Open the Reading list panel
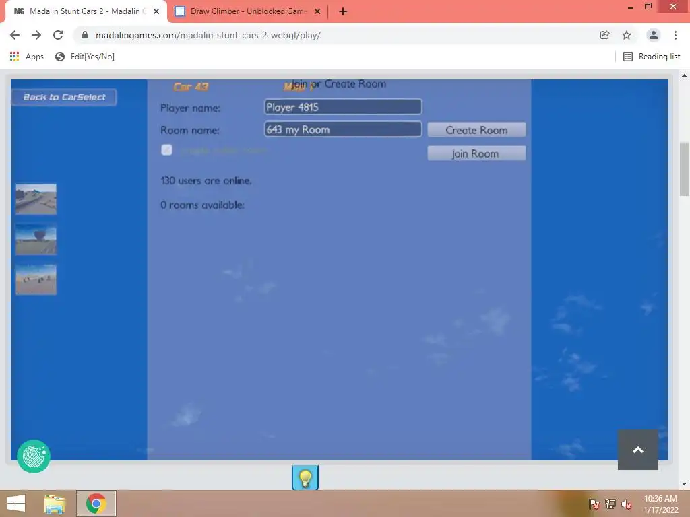690x517 pixels. point(652,57)
